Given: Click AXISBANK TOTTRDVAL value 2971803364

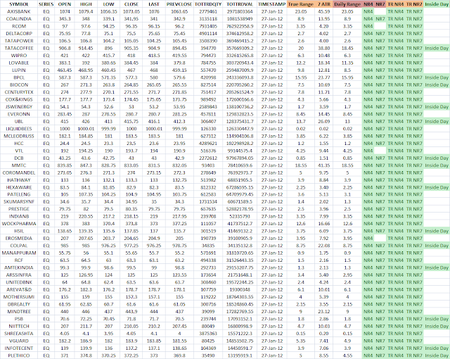Looking at the screenshot, I should (x=240, y=11).
